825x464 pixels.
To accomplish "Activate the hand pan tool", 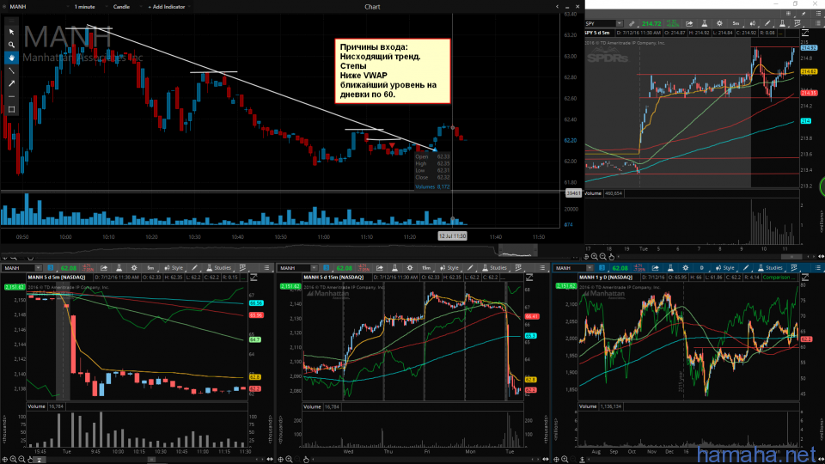I will tap(11, 57).
